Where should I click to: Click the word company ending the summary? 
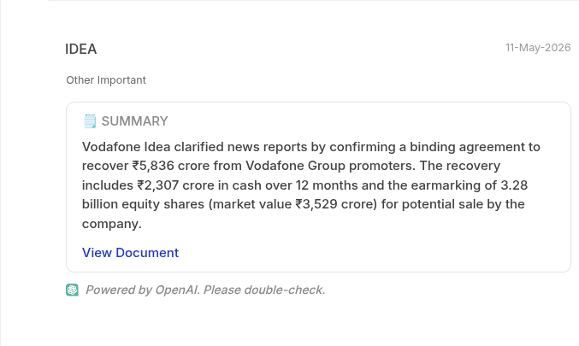(x=111, y=224)
